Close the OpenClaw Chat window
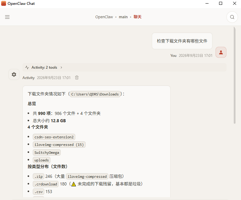This screenshot has width=241, height=200. tap(235, 3)
